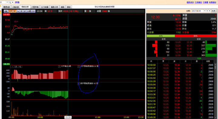Select the 10:49:56 tick row
This screenshot has height=119, width=218.
pyautogui.click(x=180, y=114)
